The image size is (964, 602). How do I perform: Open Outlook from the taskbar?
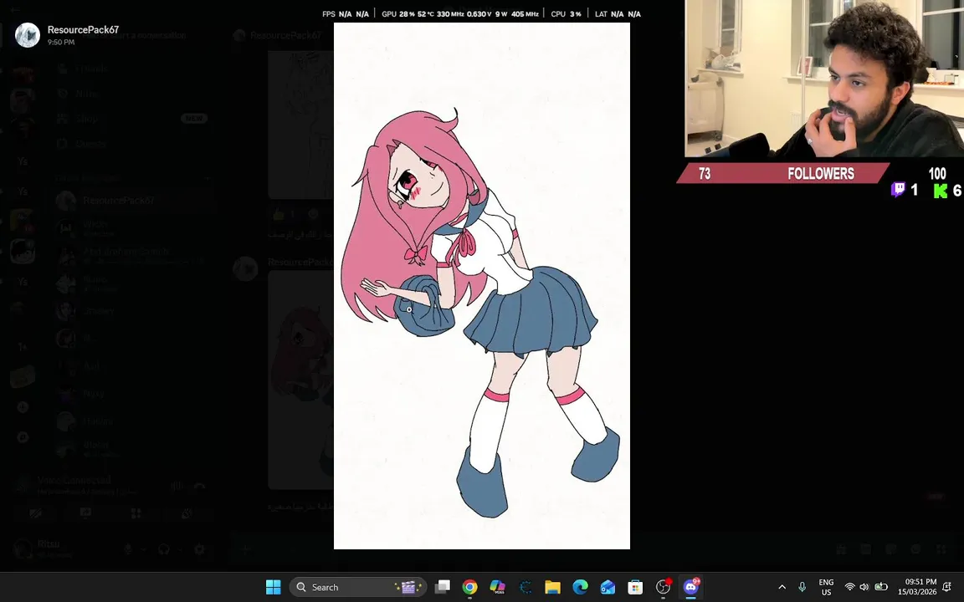point(608,587)
